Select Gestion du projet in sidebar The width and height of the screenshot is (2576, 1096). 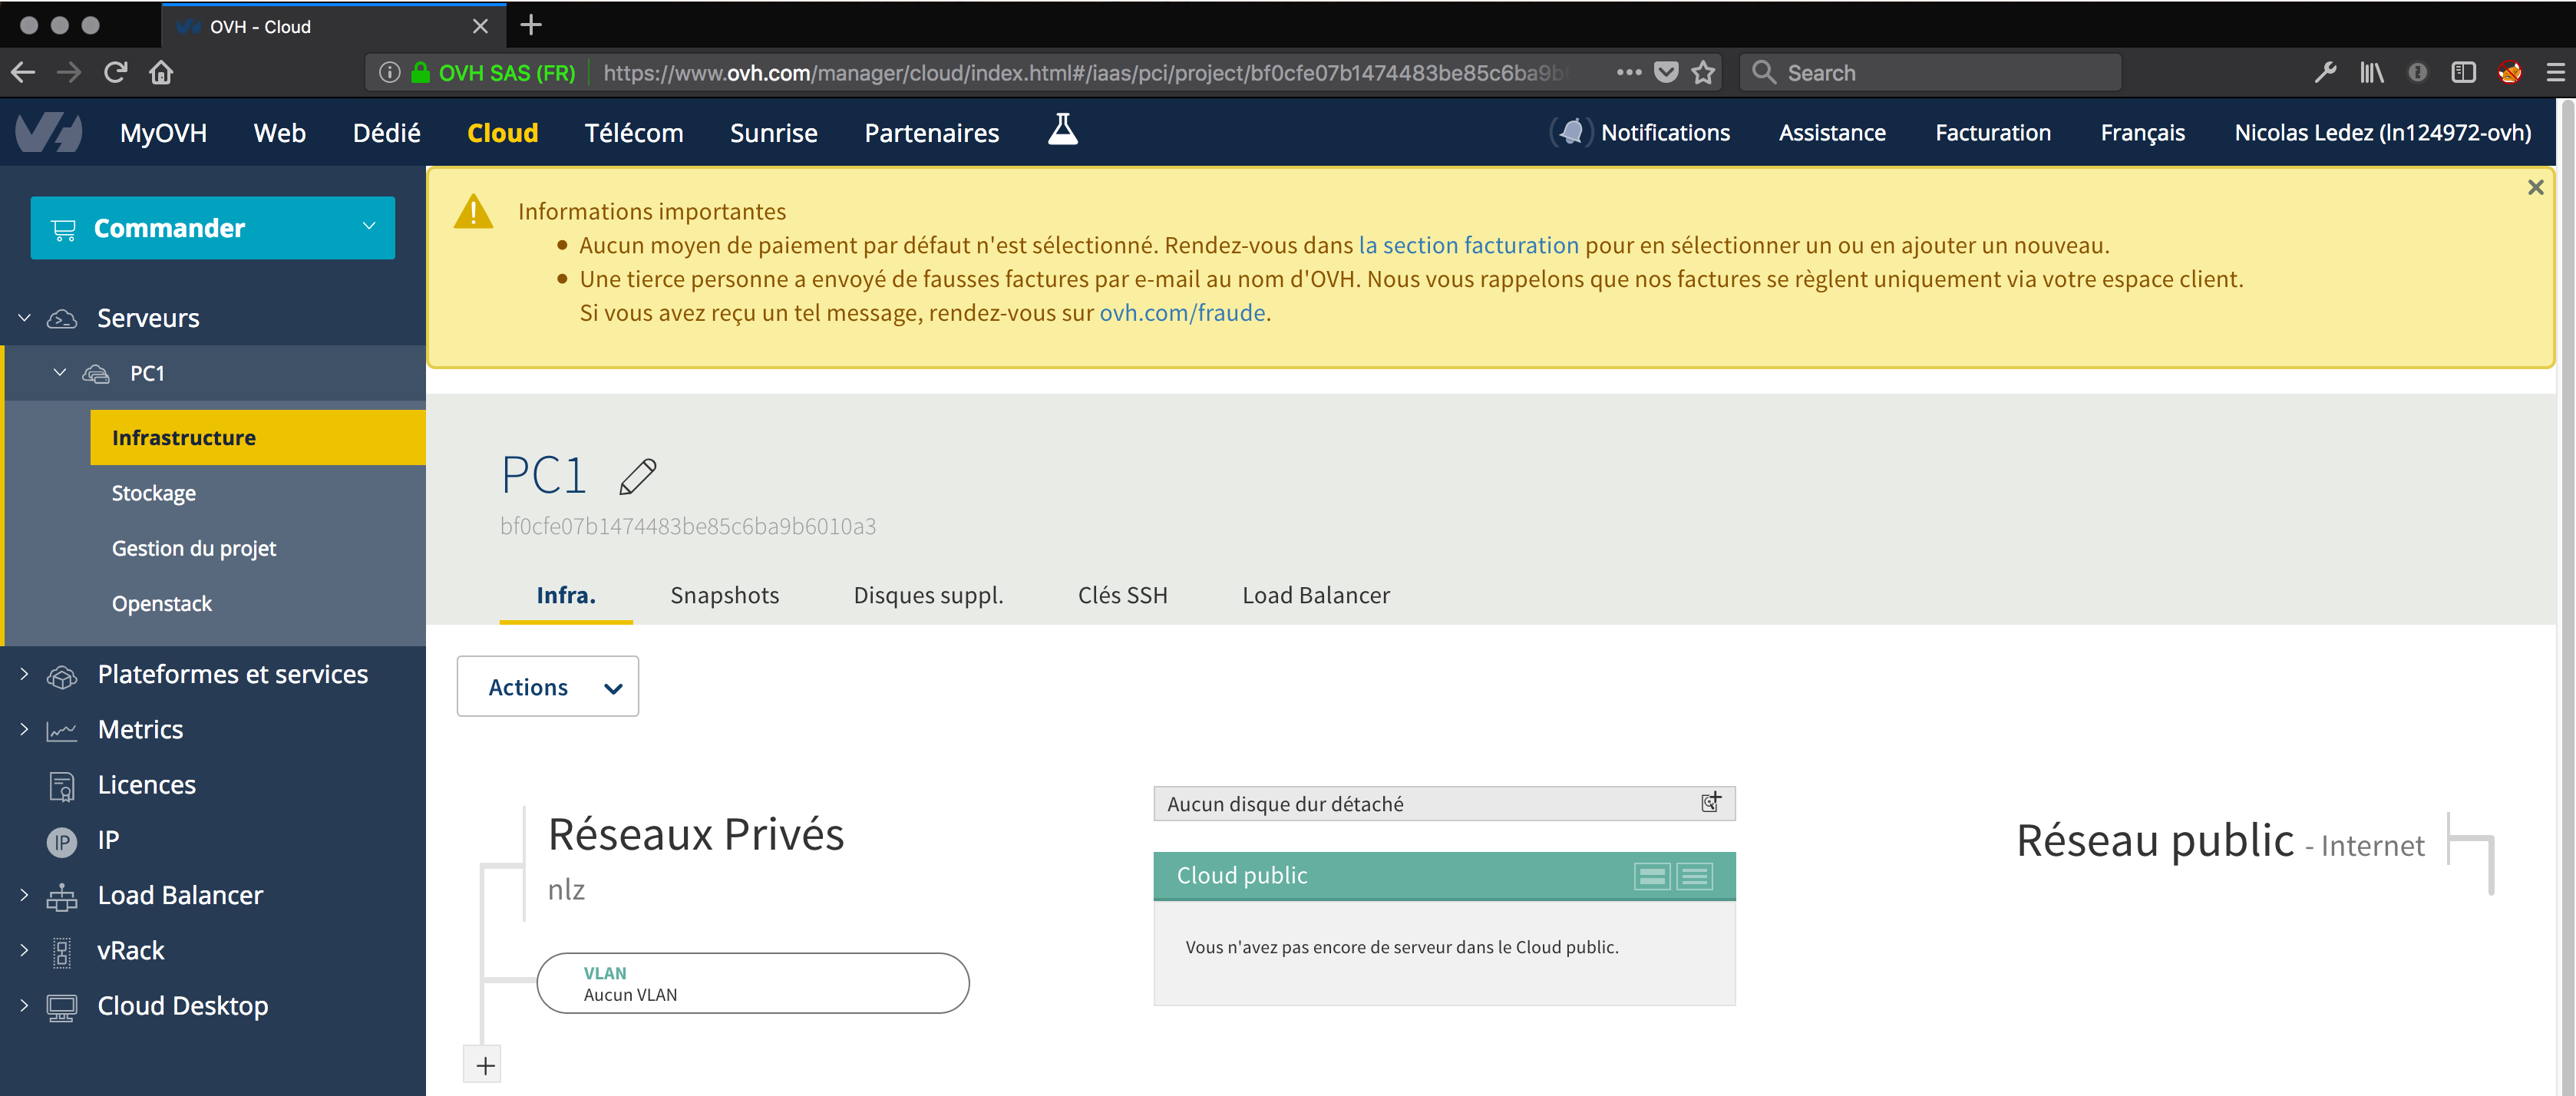coord(193,548)
